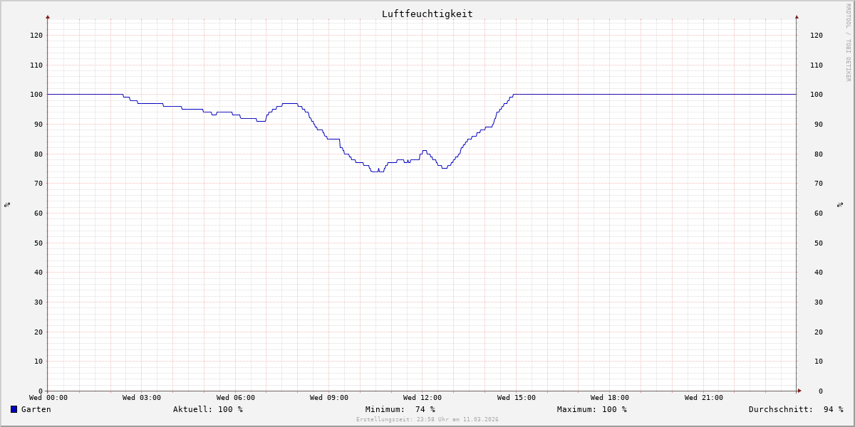Click the arrowhead at the x-axis right end
This screenshot has width=855, height=427.
[x=799, y=391]
